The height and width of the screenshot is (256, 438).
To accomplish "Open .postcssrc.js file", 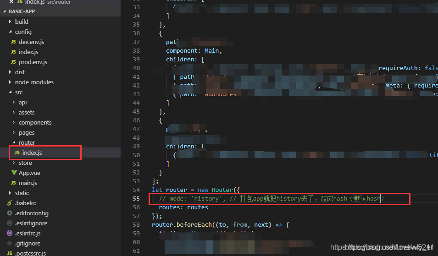I will tap(30, 253).
